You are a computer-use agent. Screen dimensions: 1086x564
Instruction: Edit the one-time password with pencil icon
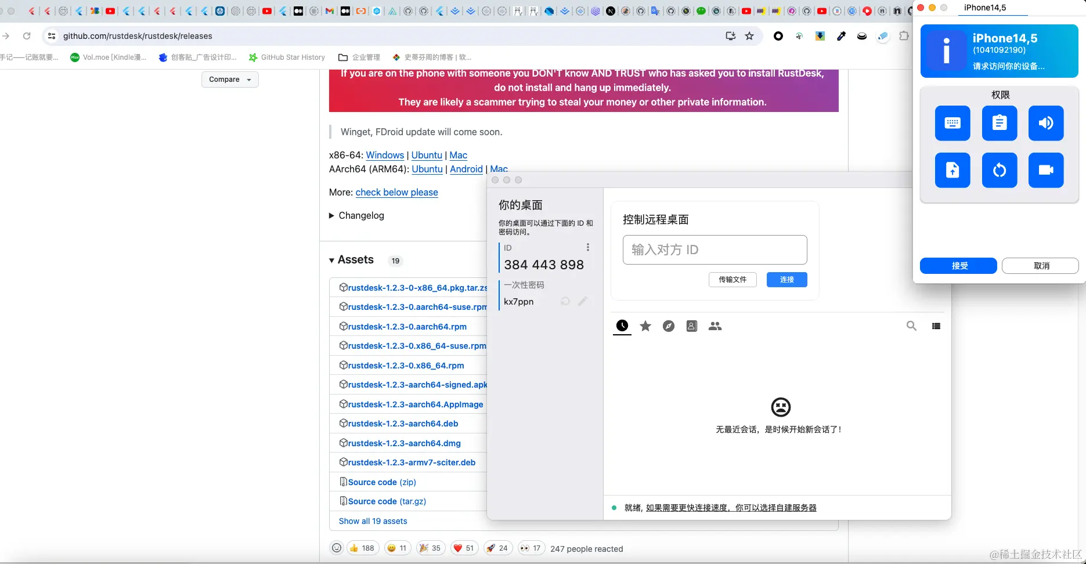(583, 301)
